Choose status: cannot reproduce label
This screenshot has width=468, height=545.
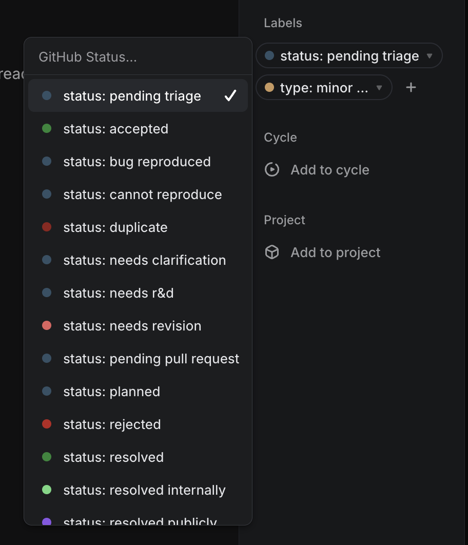[138, 194]
